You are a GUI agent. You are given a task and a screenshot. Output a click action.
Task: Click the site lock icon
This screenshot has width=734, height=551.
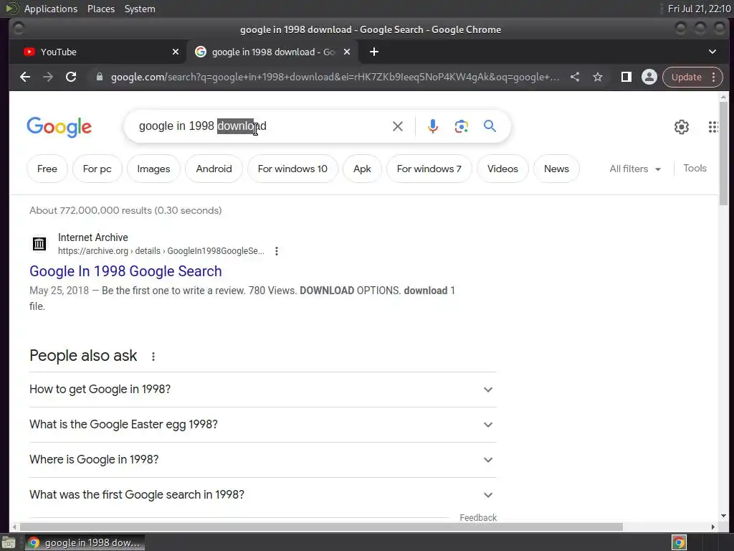[99, 77]
